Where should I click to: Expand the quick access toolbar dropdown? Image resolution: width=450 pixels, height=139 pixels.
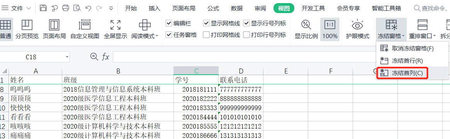111,8
